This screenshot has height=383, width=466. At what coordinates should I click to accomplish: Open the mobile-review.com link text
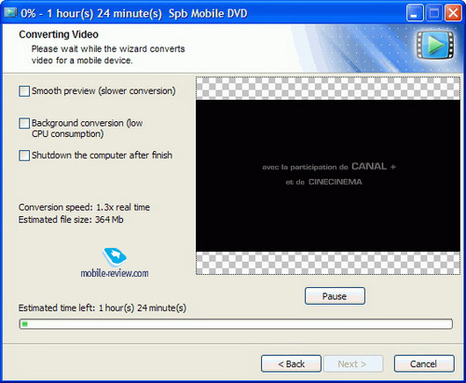115,273
